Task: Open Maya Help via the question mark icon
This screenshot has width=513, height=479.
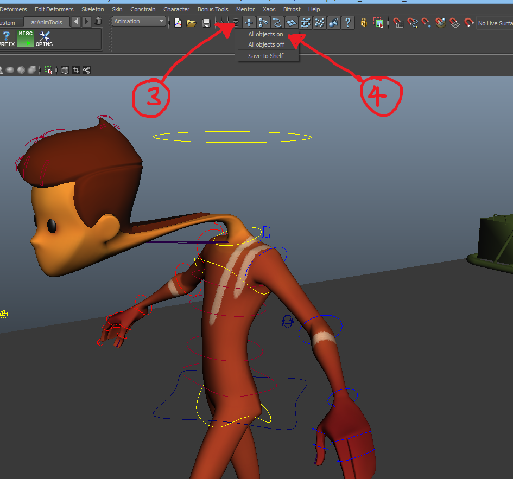Action: coord(347,23)
